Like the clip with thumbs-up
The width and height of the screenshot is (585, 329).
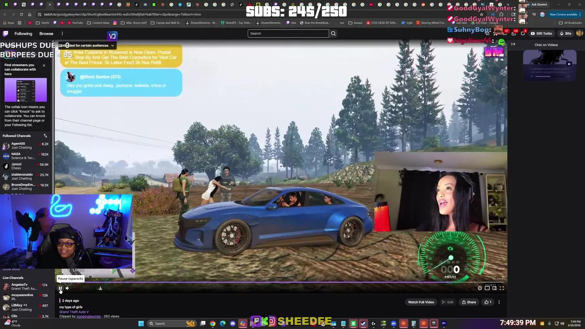[489, 302]
